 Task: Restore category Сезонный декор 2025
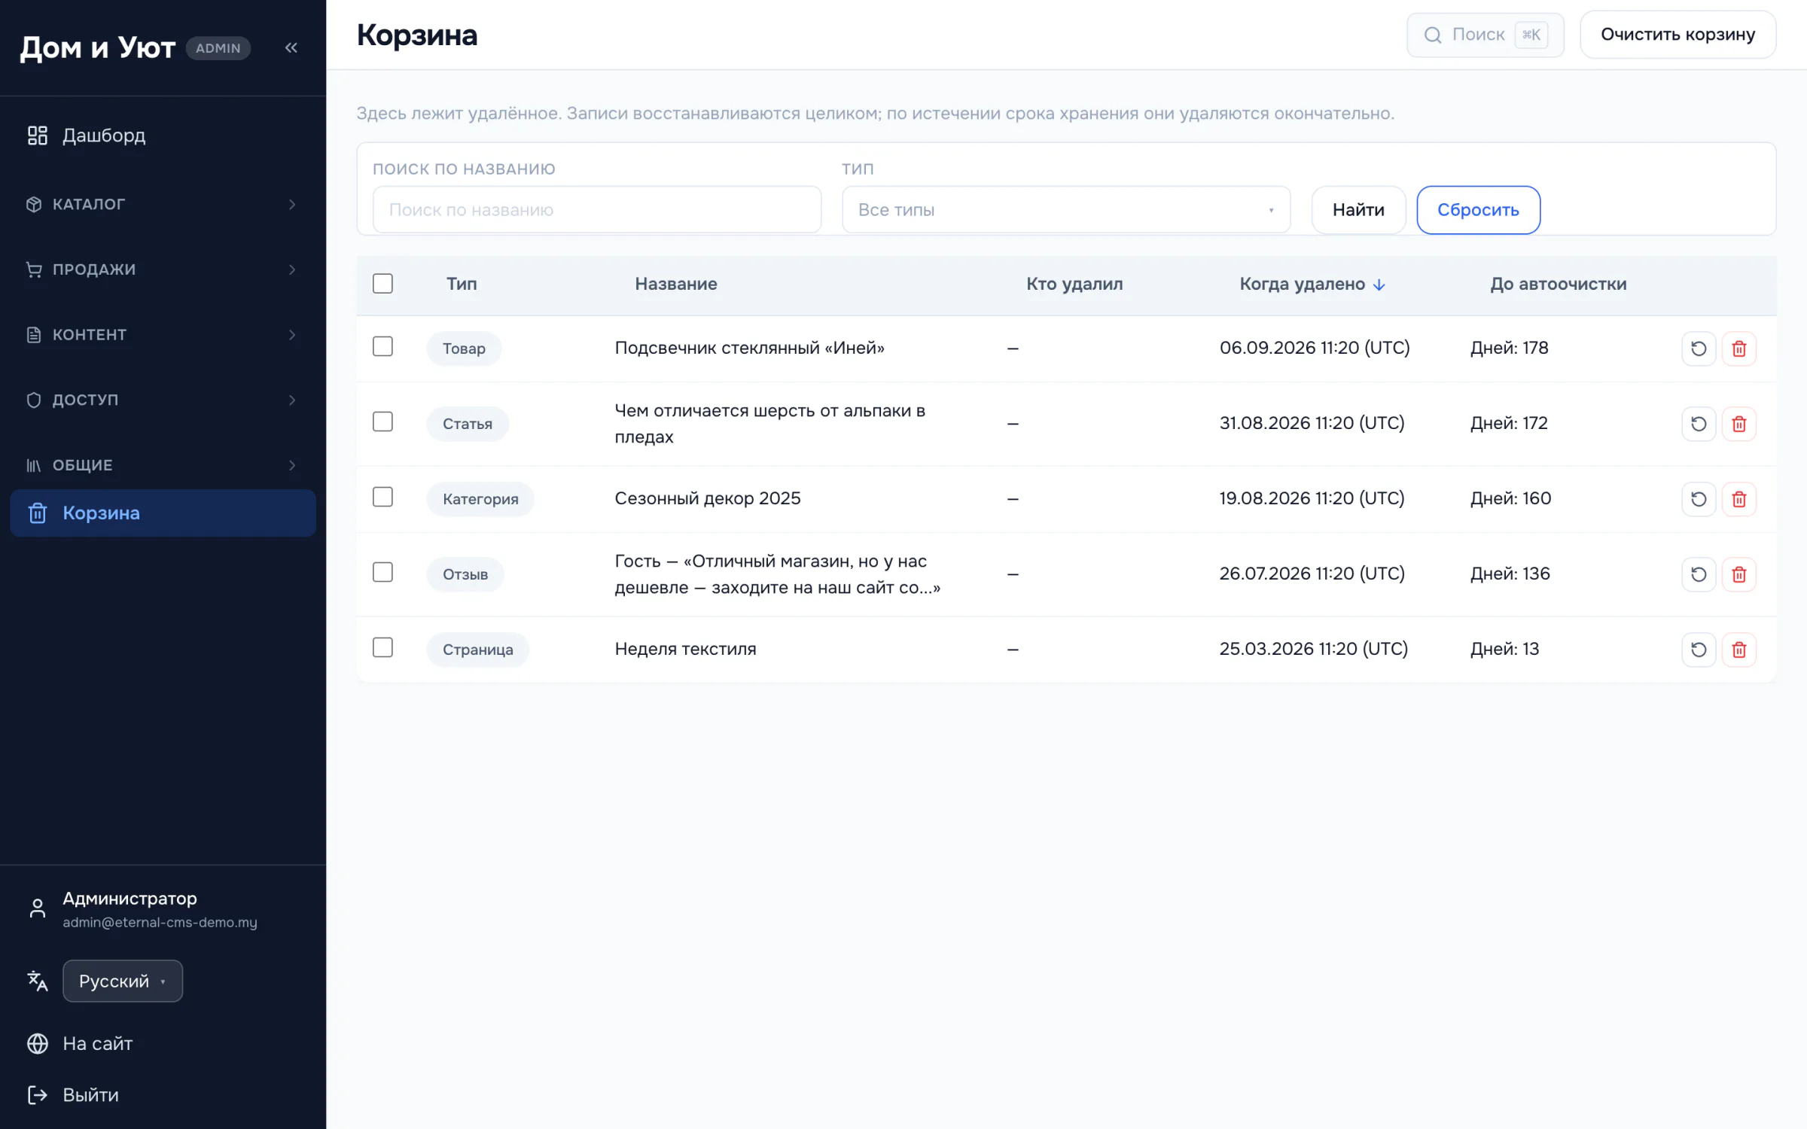click(1699, 499)
